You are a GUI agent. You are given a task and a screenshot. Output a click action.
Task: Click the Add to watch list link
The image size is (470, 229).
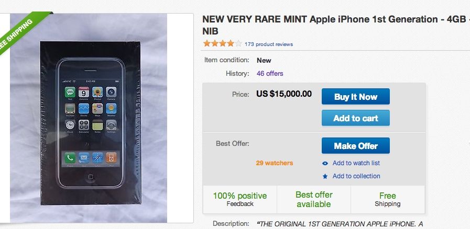[x=356, y=163]
